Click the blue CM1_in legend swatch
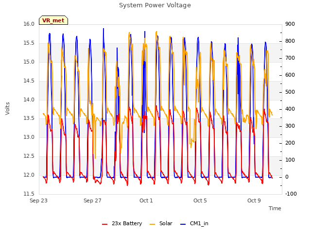The image size is (311, 233). tap(183, 224)
